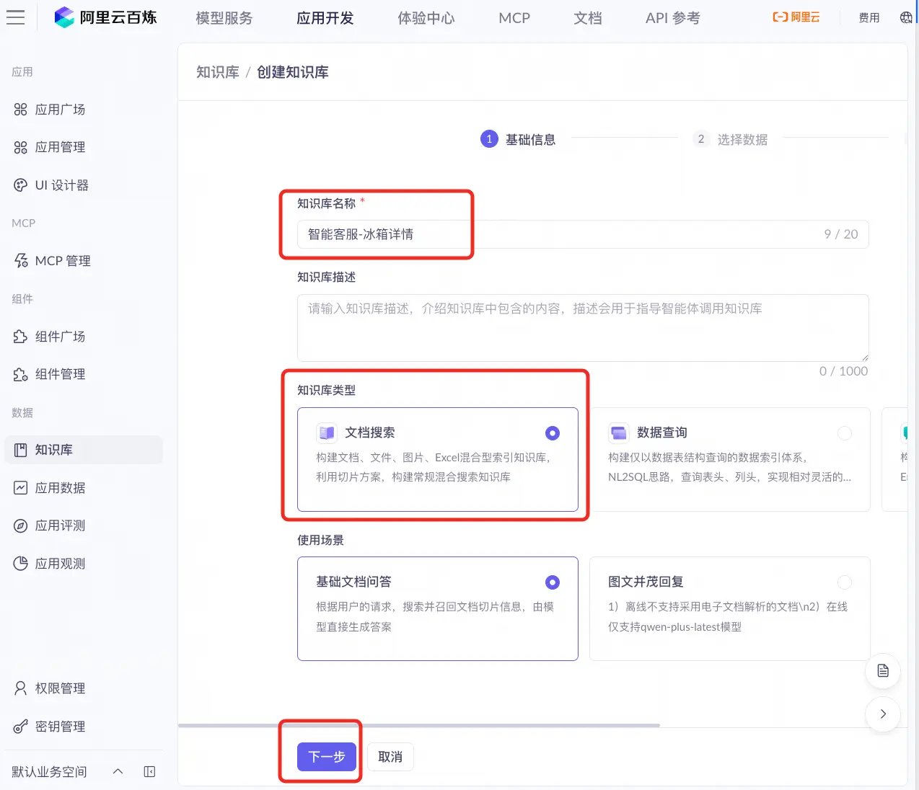Click the 取消 button
Screen dimensions: 919x790
pos(390,757)
